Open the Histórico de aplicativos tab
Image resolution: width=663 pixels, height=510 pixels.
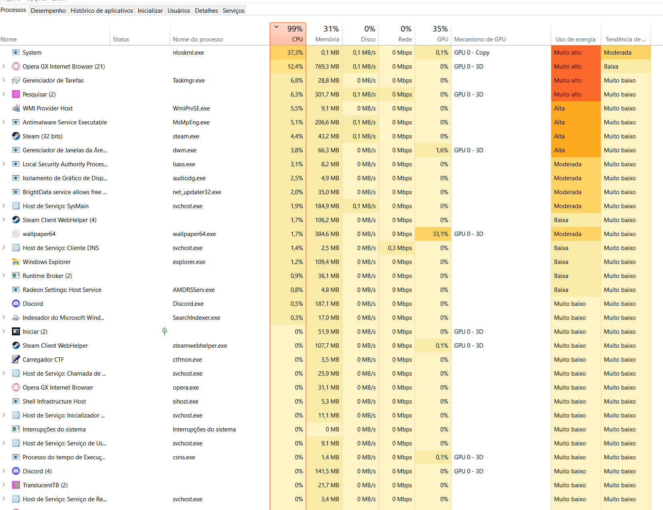coord(102,10)
